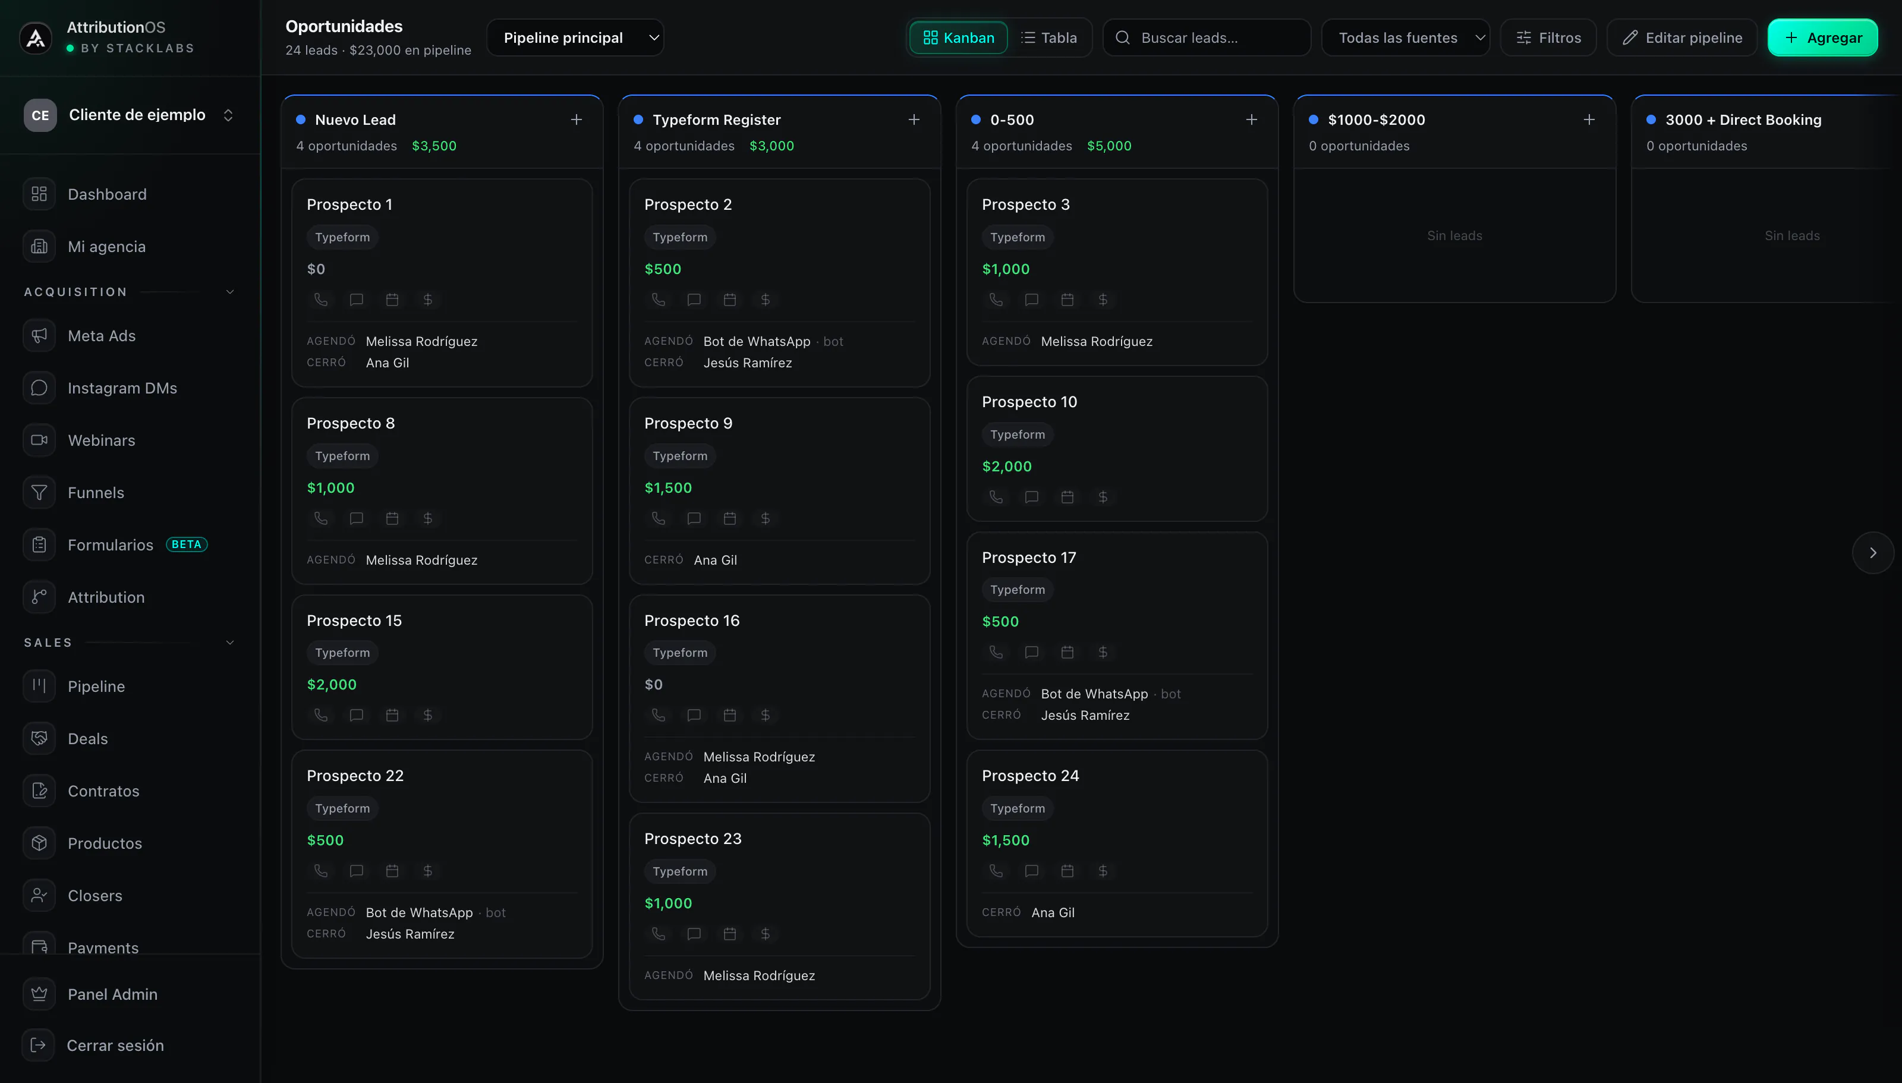
Task: Open the Cliente de ejemplo switcher
Action: [x=130, y=115]
